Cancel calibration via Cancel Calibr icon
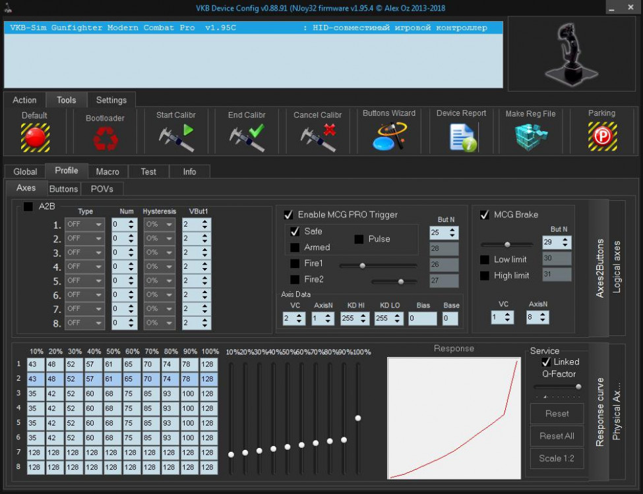 [318, 137]
